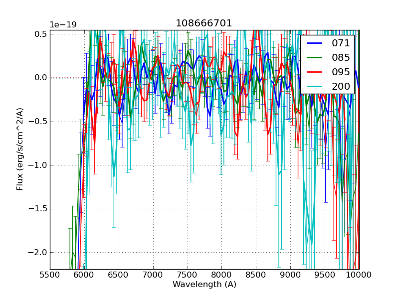Click the 10000 x-axis tick label
This screenshot has width=399, height=299.
359,275
